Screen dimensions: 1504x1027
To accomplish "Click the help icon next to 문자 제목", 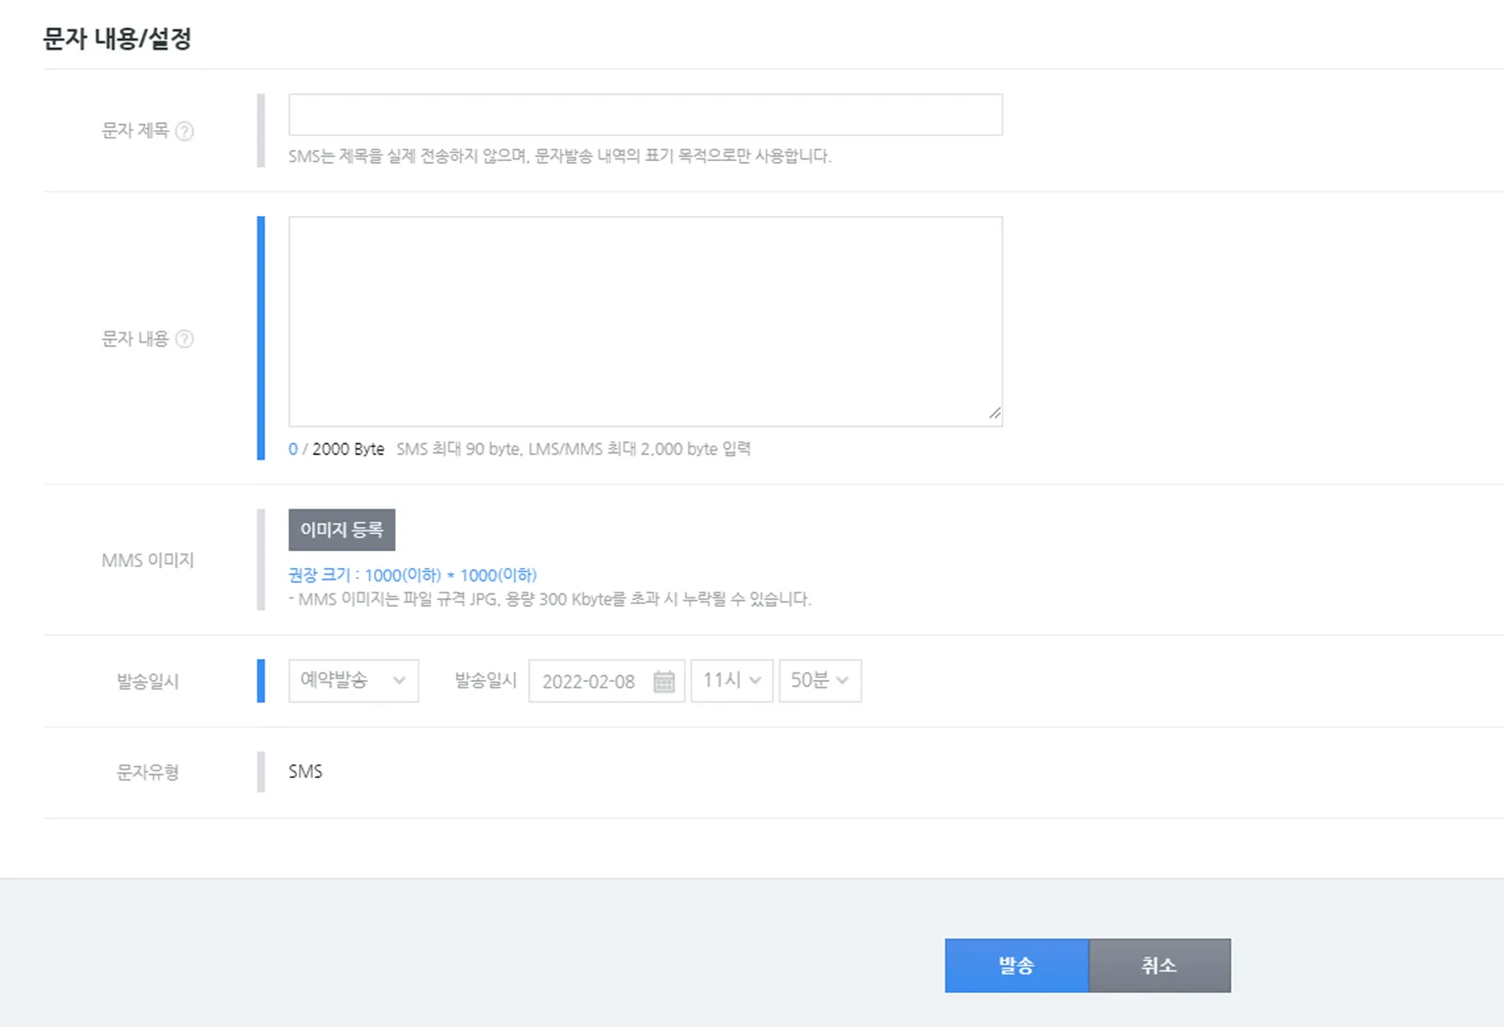I will (x=184, y=131).
